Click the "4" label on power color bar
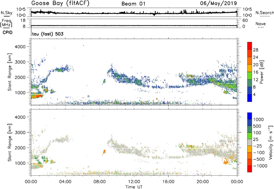This screenshot has height=189, width=274. (254, 94)
